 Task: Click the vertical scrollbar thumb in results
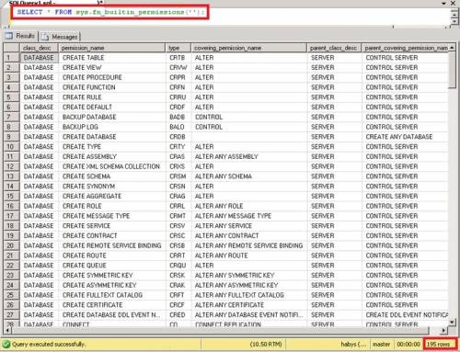click(452, 70)
